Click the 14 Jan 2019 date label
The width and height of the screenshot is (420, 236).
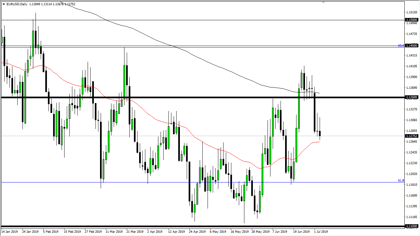(x=10, y=232)
